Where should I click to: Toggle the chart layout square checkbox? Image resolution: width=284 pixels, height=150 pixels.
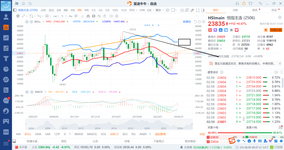click(173, 10)
